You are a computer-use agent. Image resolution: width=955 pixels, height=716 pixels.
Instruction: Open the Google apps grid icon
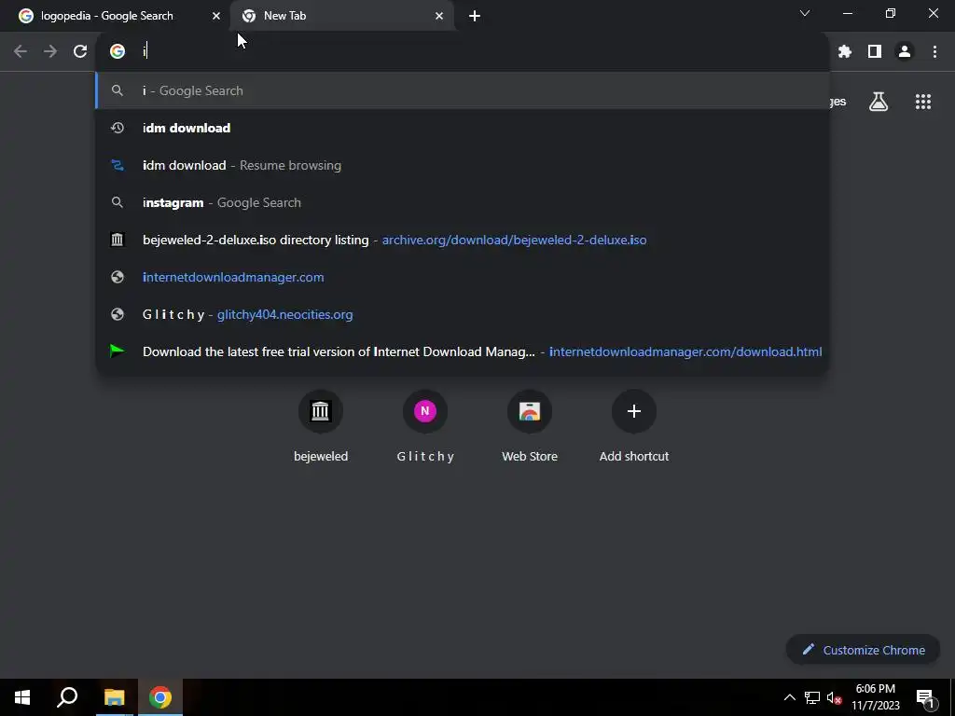click(922, 102)
